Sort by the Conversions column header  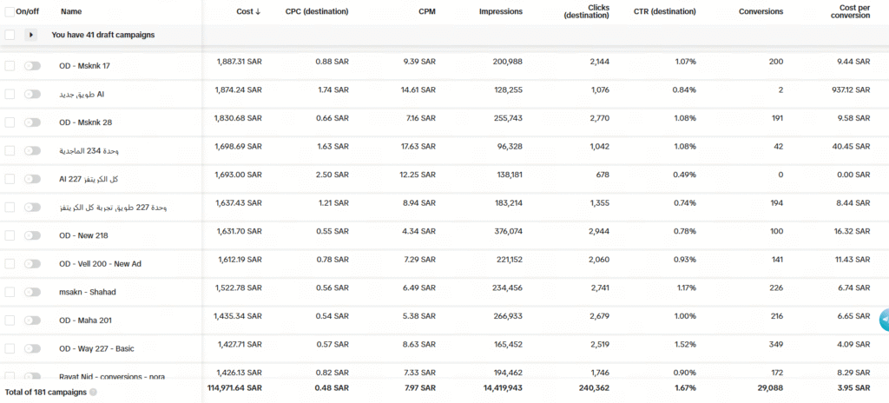tap(761, 12)
